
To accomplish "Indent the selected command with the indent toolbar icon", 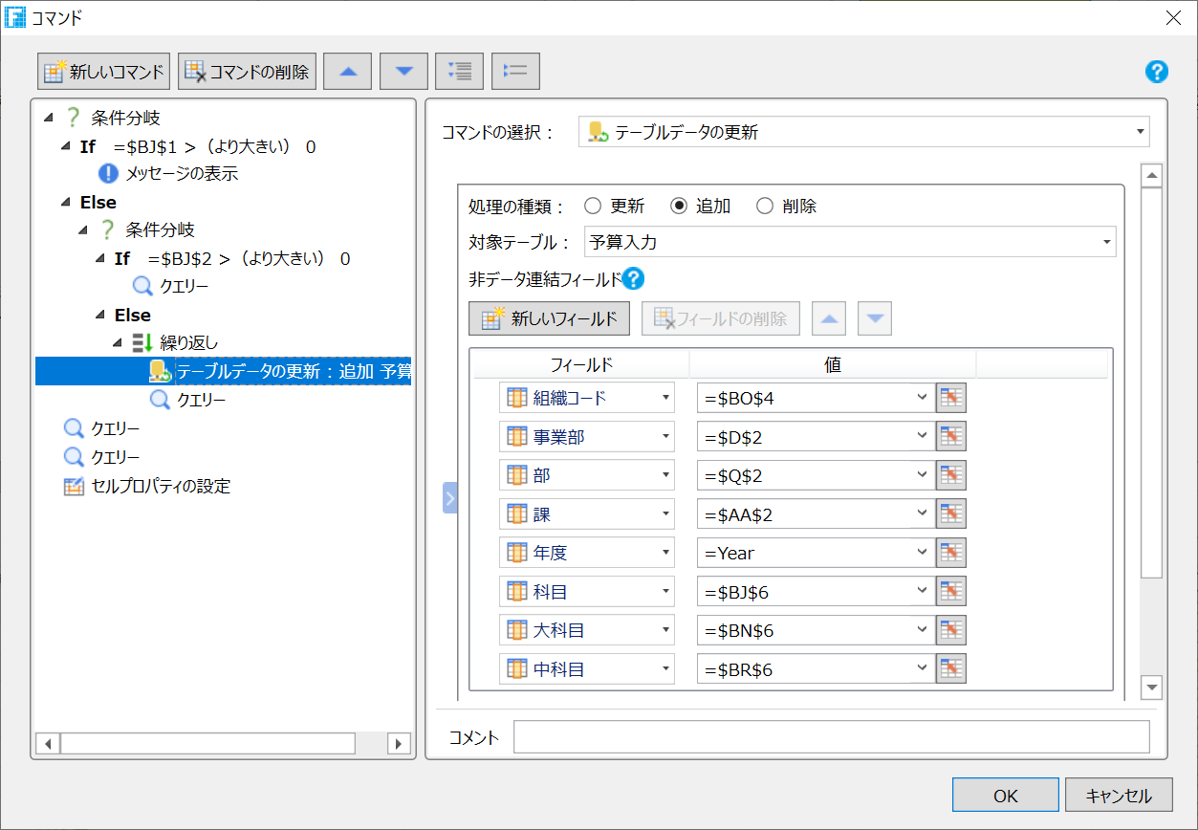I will [459, 70].
